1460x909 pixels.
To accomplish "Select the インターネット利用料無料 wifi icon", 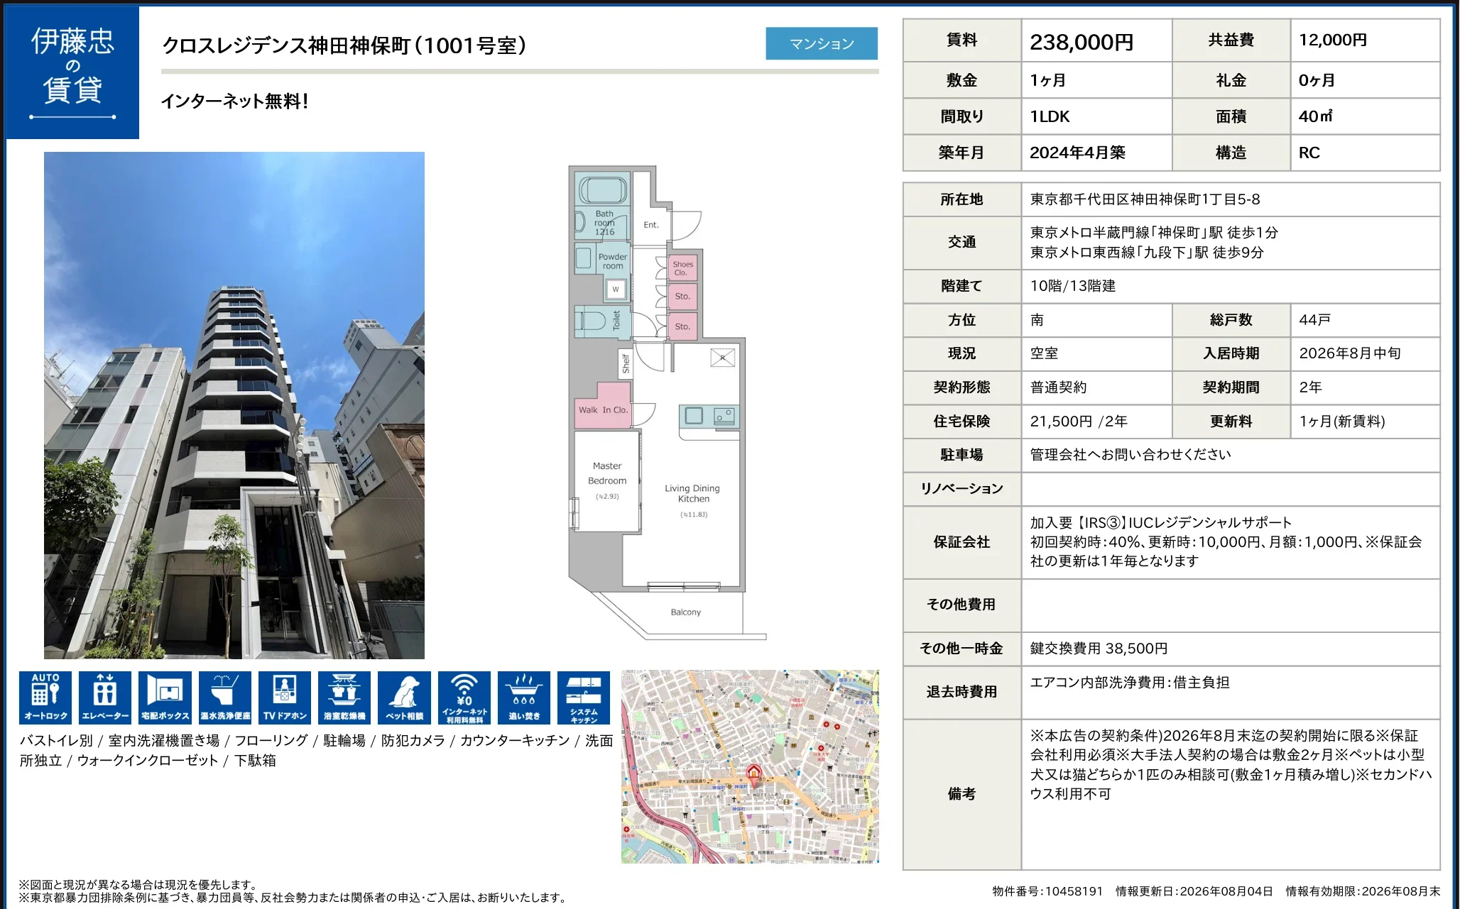I will [464, 698].
